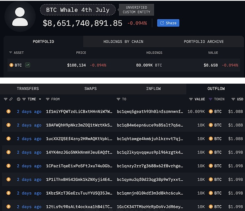The width and height of the screenshot is (245, 211).
Task: Click recipient address bc1q84w6epn6uce9s85slt7q6e
Action: [150, 125]
